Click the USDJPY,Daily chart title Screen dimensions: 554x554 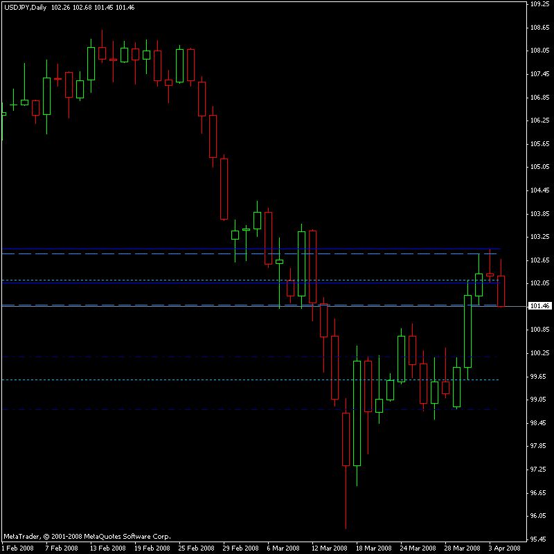point(25,8)
